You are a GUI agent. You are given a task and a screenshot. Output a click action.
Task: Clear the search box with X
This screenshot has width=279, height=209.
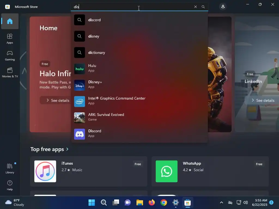[195, 7]
